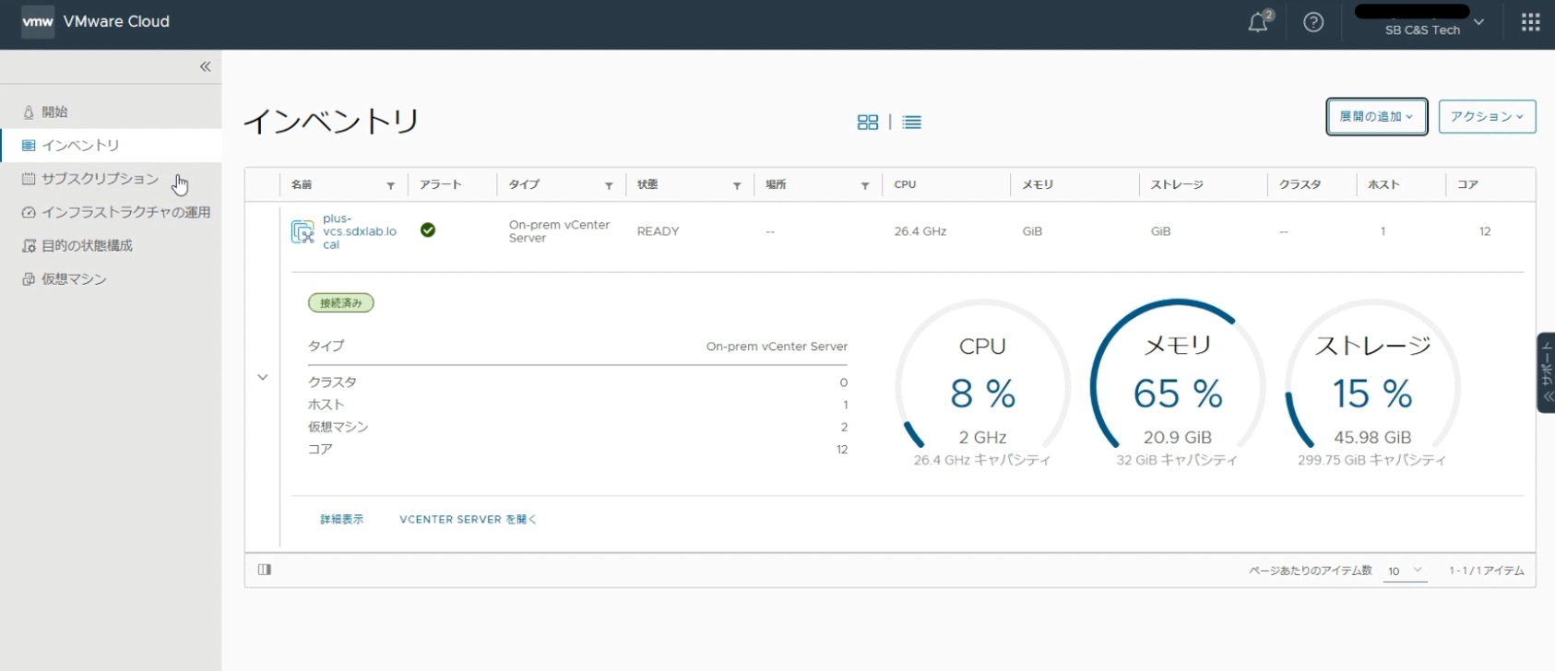The image size is (1555, 671).
Task: Open the SB C&S Tech account menu
Action: [x=1422, y=22]
